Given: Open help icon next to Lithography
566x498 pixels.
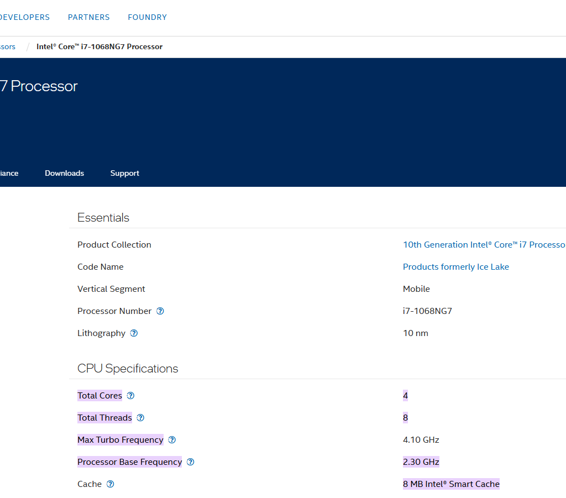Looking at the screenshot, I should tap(134, 333).
